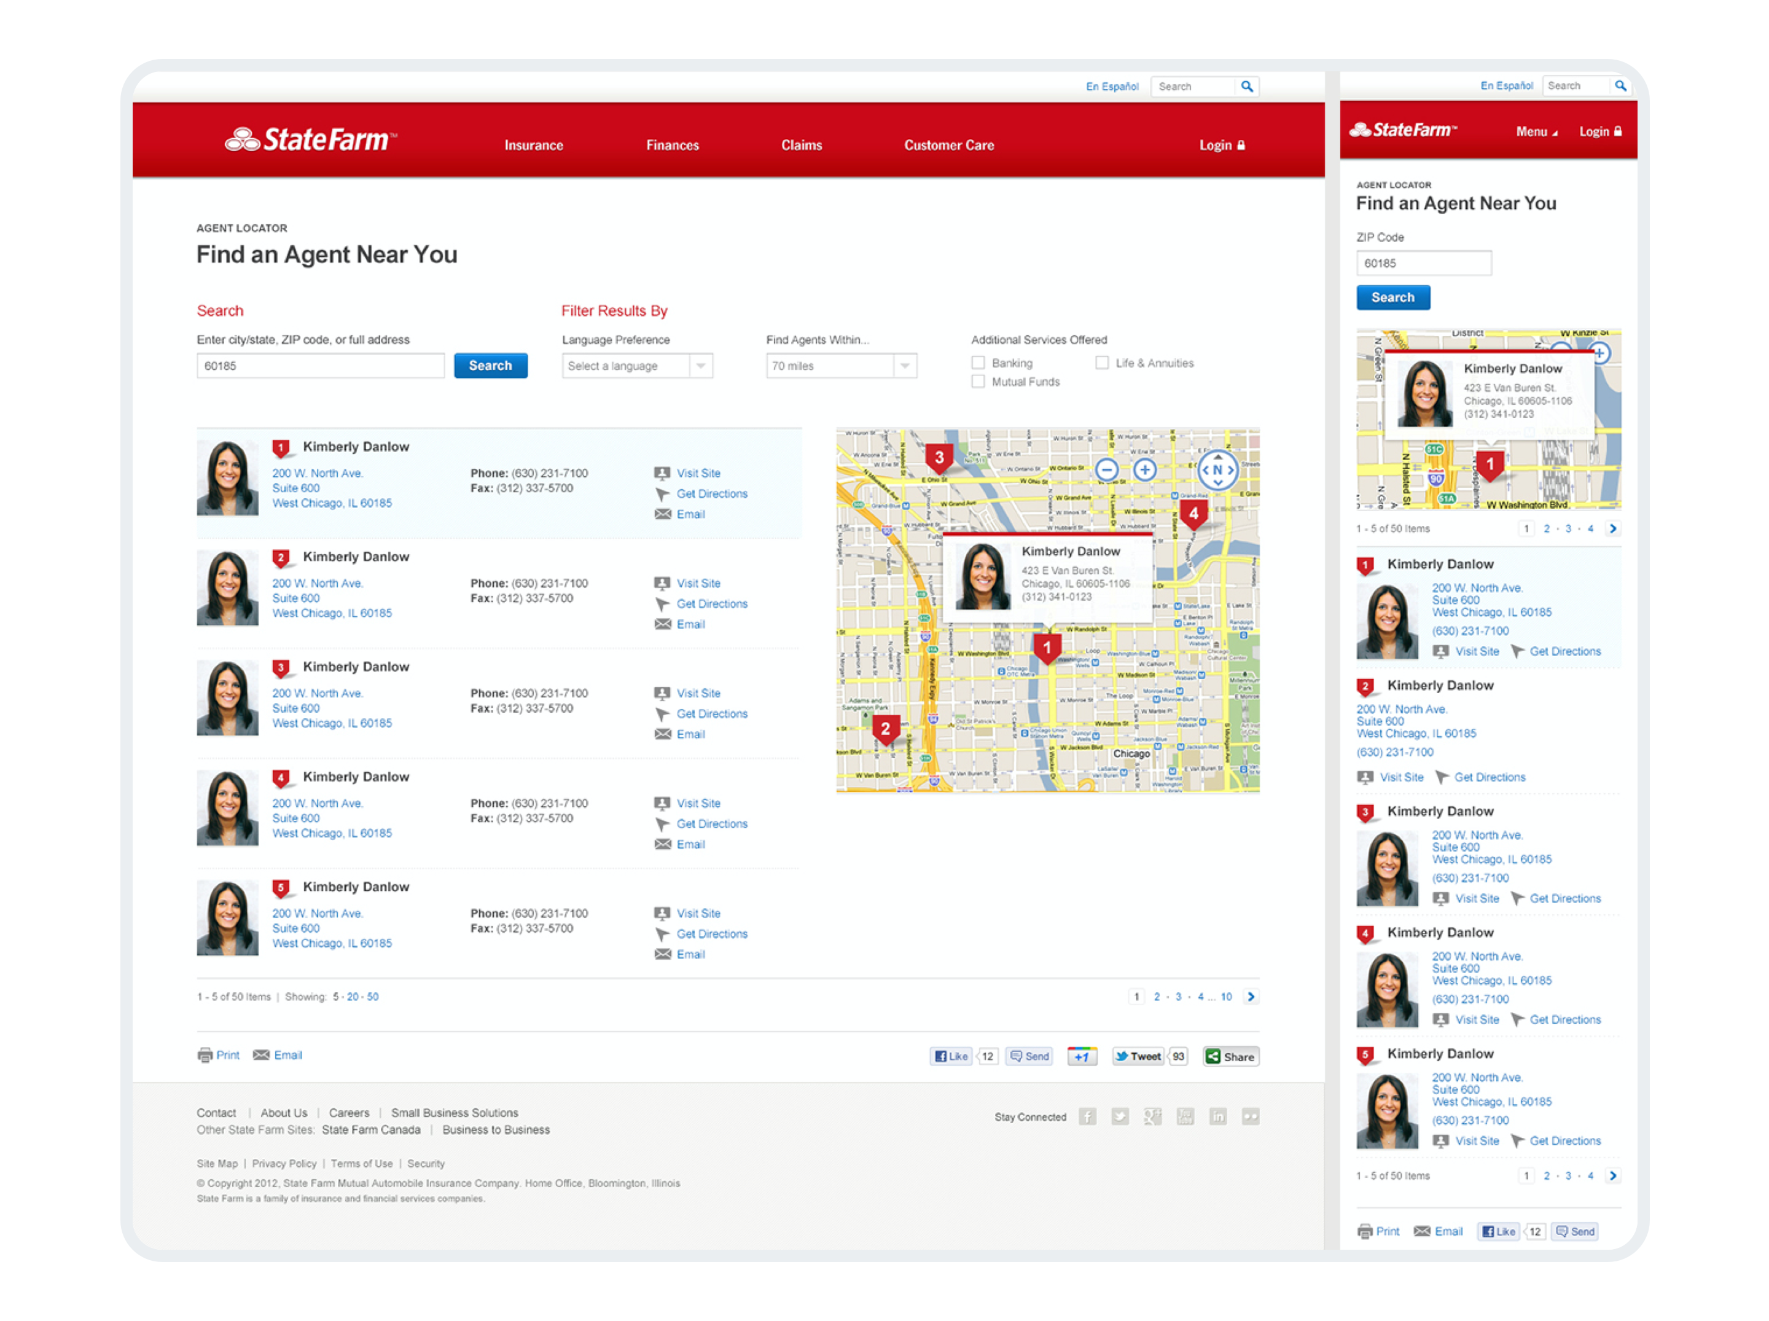1769x1321 pixels.
Task: Select map pin number 3 on desktop map
Action: (x=939, y=459)
